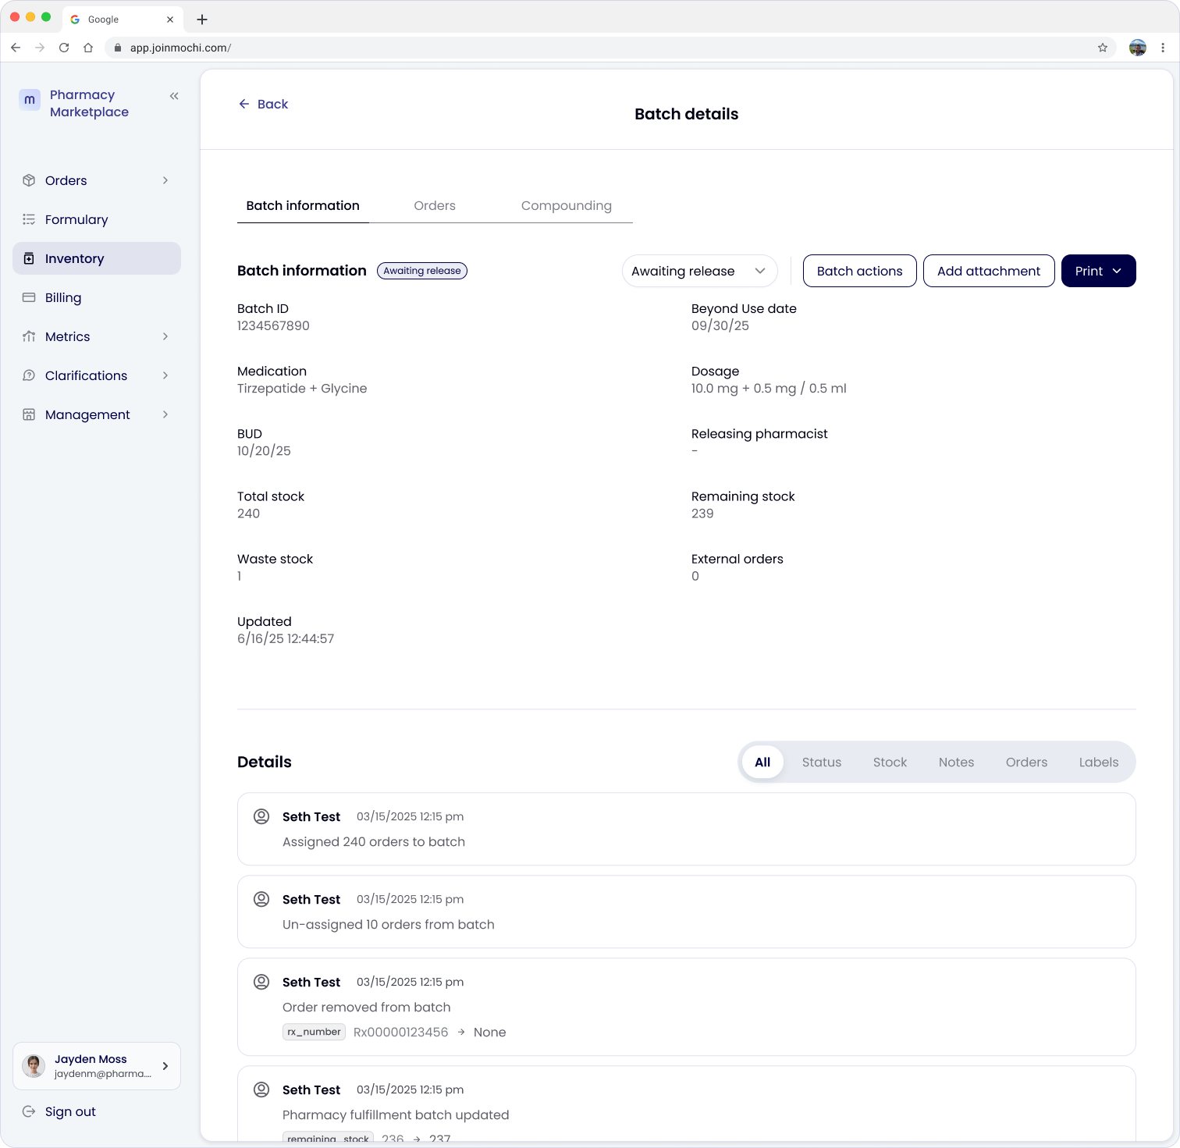This screenshot has width=1180, height=1148.
Task: Open a new browser tab
Action: point(202,20)
